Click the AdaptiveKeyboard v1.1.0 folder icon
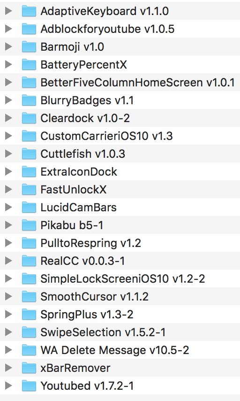The width and height of the screenshot is (240, 401). [29, 11]
